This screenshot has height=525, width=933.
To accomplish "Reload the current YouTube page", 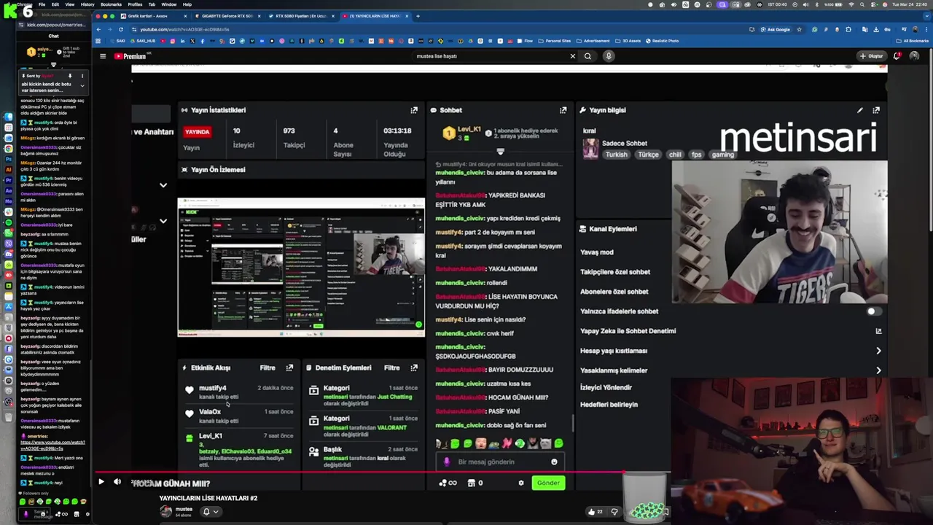I will point(120,29).
